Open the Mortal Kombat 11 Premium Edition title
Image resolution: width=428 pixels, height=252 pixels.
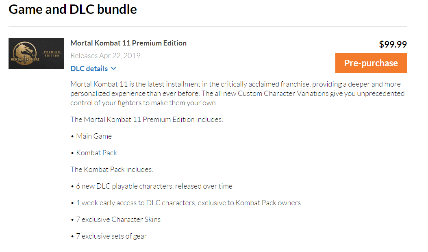pos(128,43)
